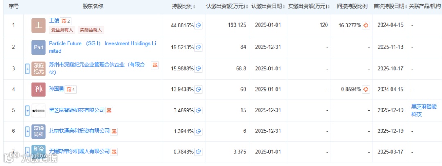Open equity structure icon for 苏州市深庭纪元企业管理合伙企业

155,65
